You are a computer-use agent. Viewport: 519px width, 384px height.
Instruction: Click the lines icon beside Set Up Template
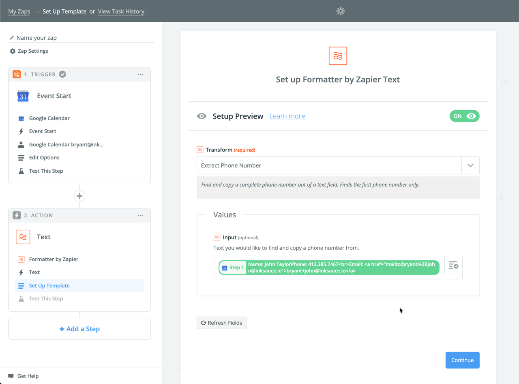21,286
